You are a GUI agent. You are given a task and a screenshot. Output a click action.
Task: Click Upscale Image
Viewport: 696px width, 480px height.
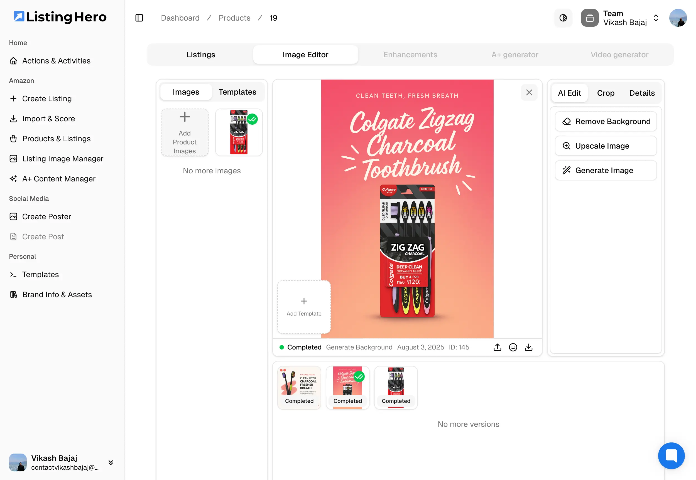[x=606, y=146]
